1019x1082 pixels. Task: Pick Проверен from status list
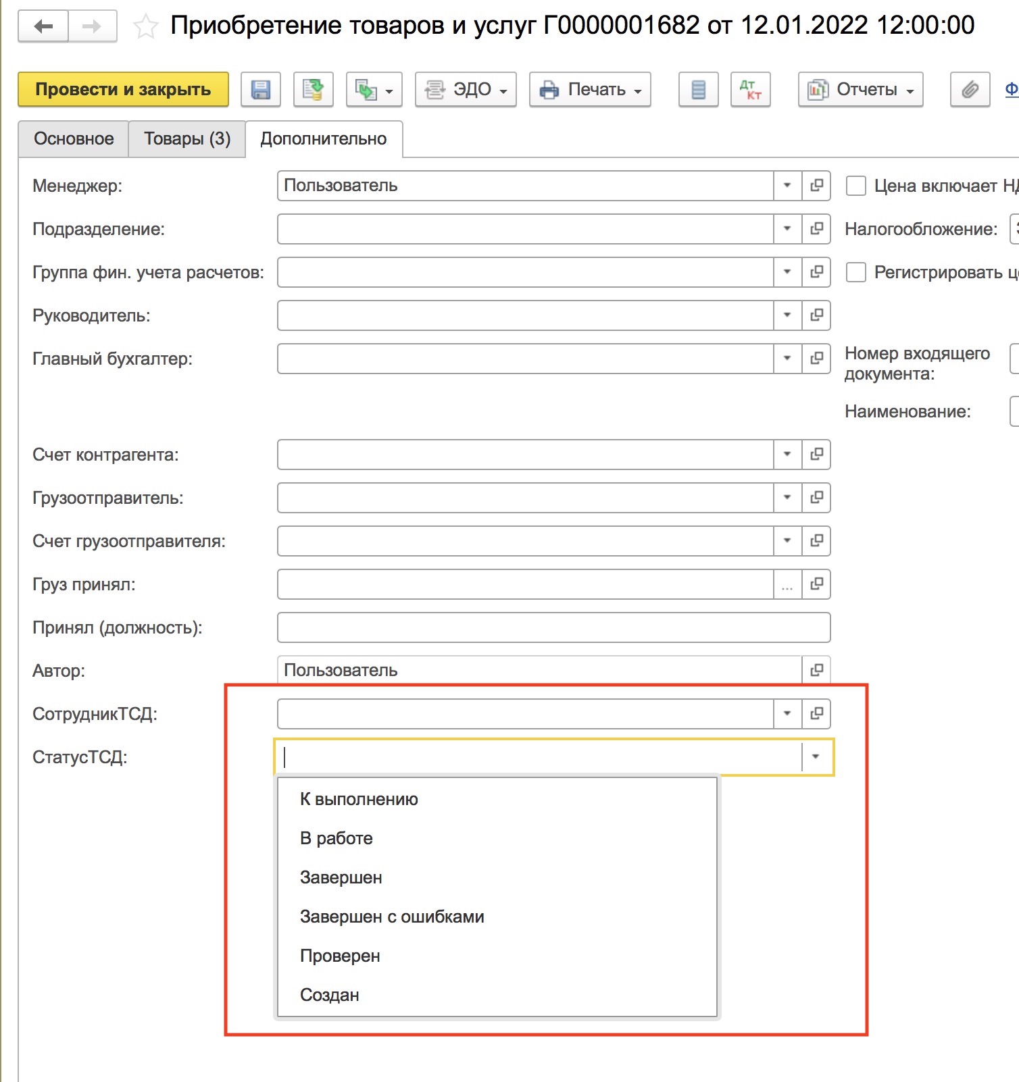pyautogui.click(x=497, y=956)
